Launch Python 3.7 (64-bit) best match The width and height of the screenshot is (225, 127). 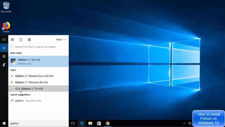coord(38,61)
